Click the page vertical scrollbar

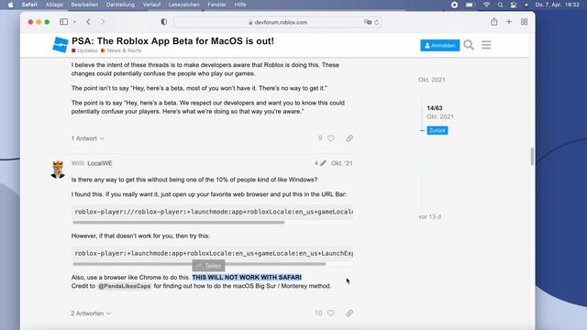tap(532, 157)
